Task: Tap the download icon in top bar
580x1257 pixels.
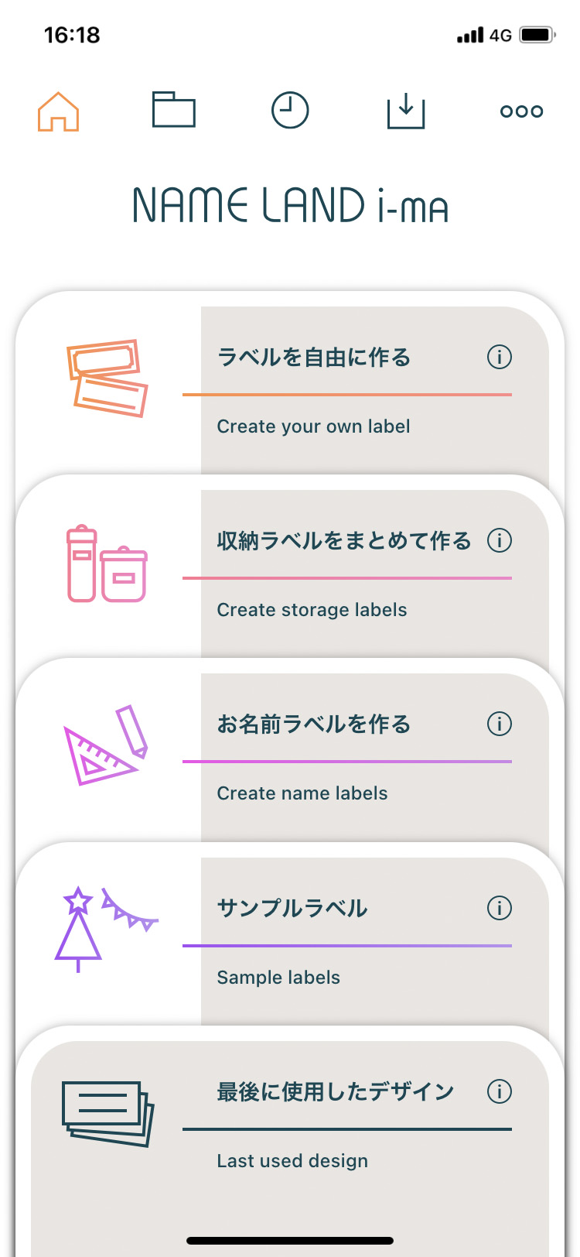Action: 406,111
